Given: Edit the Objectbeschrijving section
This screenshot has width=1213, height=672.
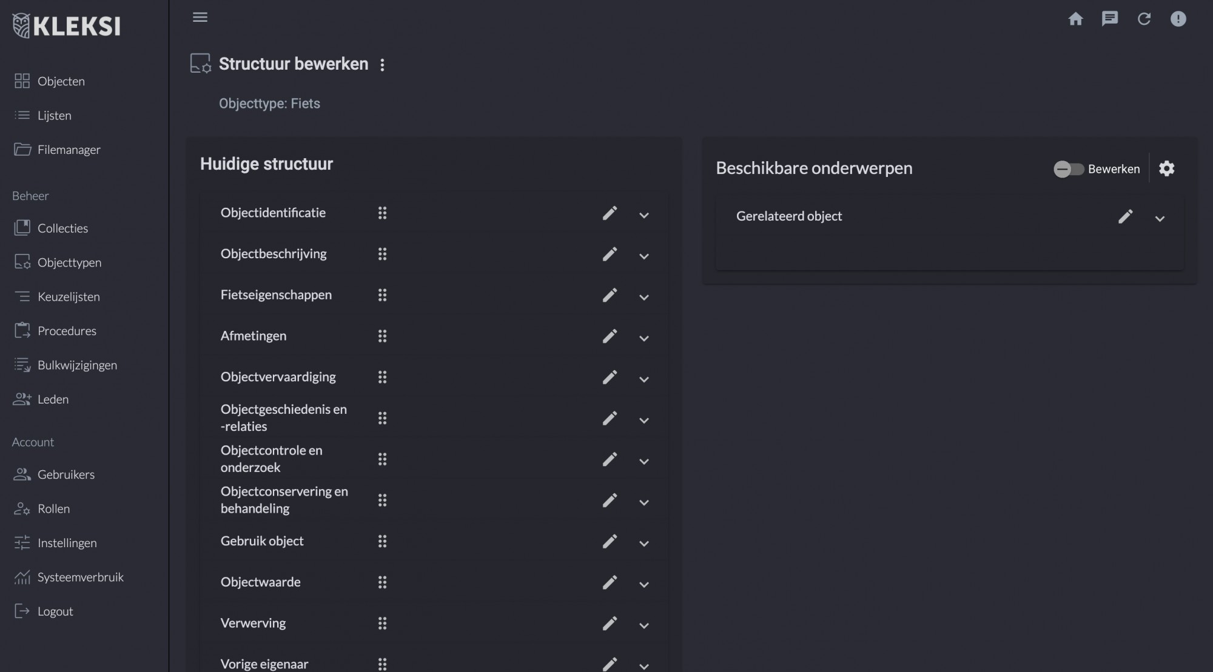Looking at the screenshot, I should click(x=610, y=254).
